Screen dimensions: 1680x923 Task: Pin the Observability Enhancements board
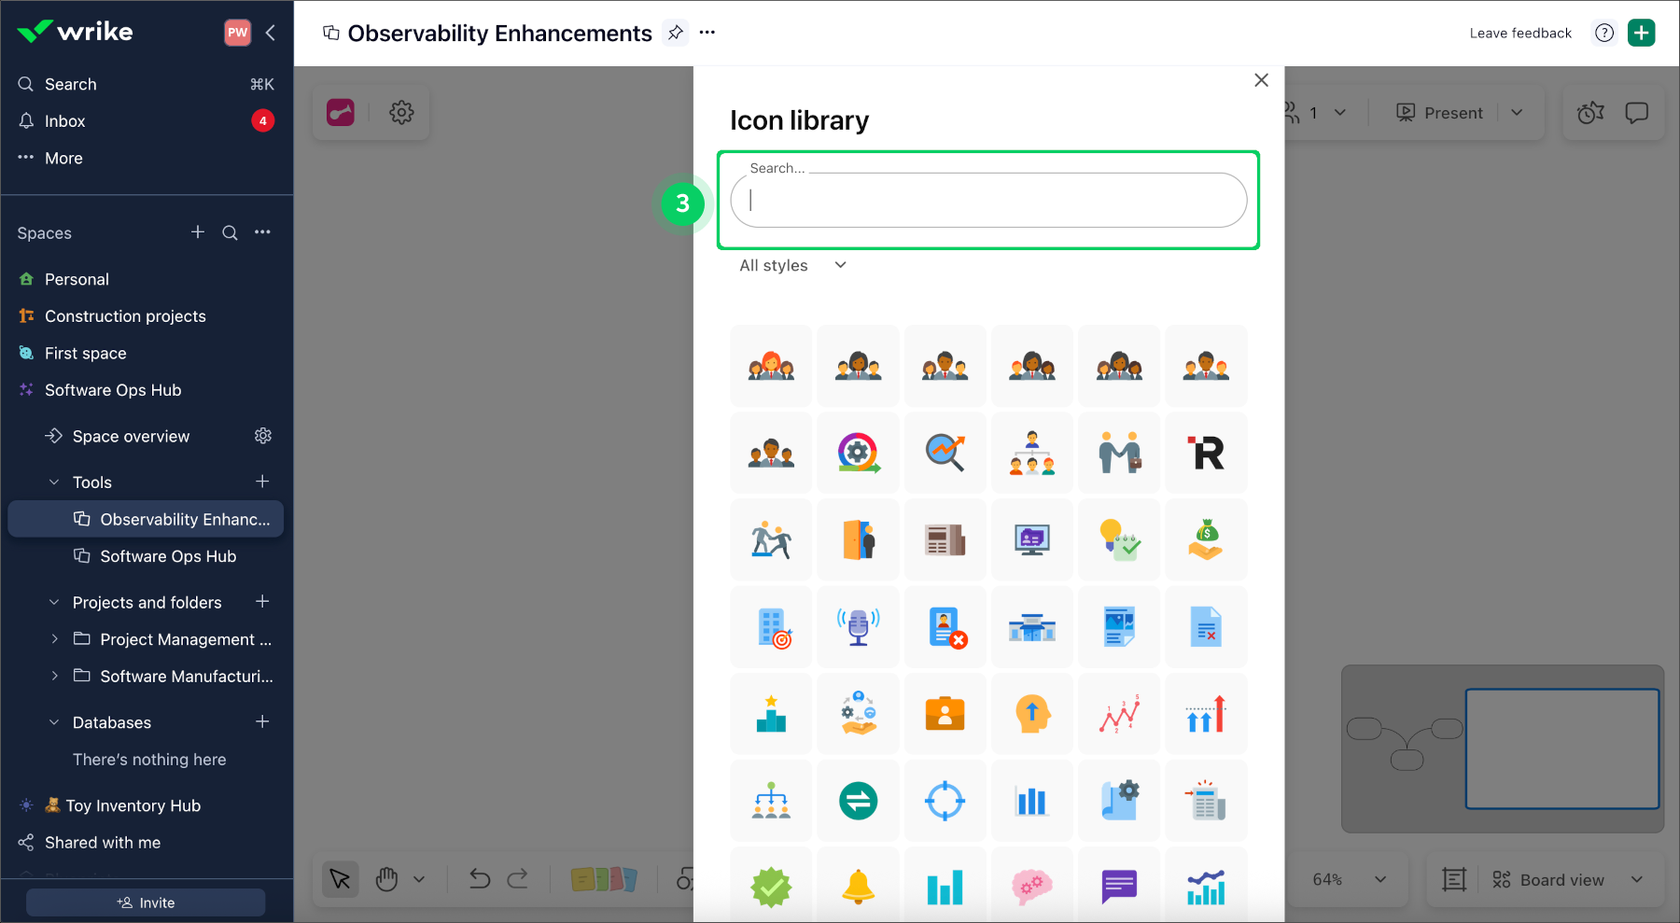click(675, 33)
